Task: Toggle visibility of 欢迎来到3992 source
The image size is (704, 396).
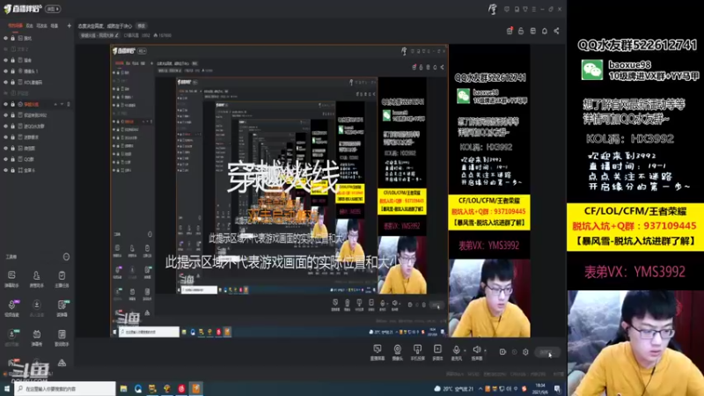Action: pyautogui.click(x=6, y=115)
